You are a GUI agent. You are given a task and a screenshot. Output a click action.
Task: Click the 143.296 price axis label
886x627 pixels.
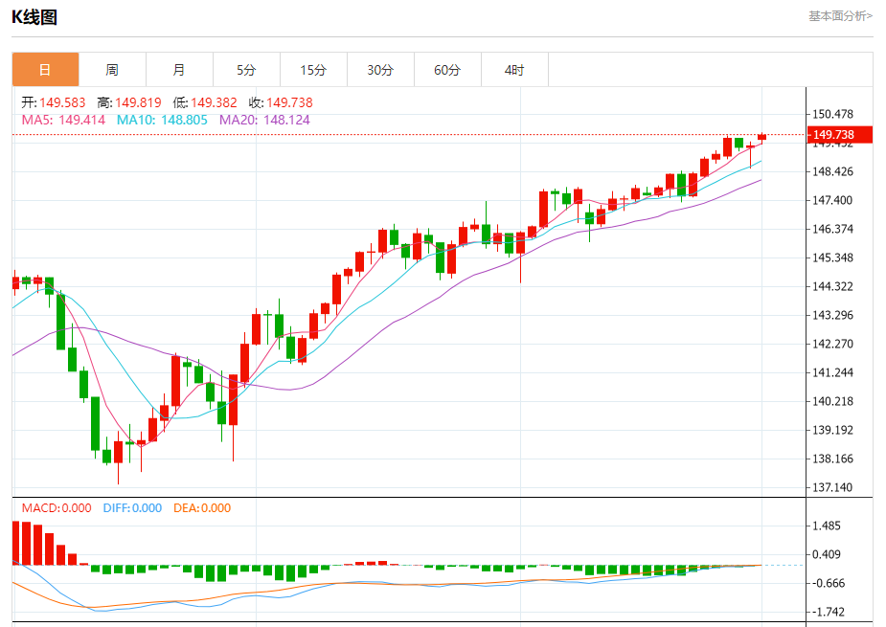click(x=833, y=315)
